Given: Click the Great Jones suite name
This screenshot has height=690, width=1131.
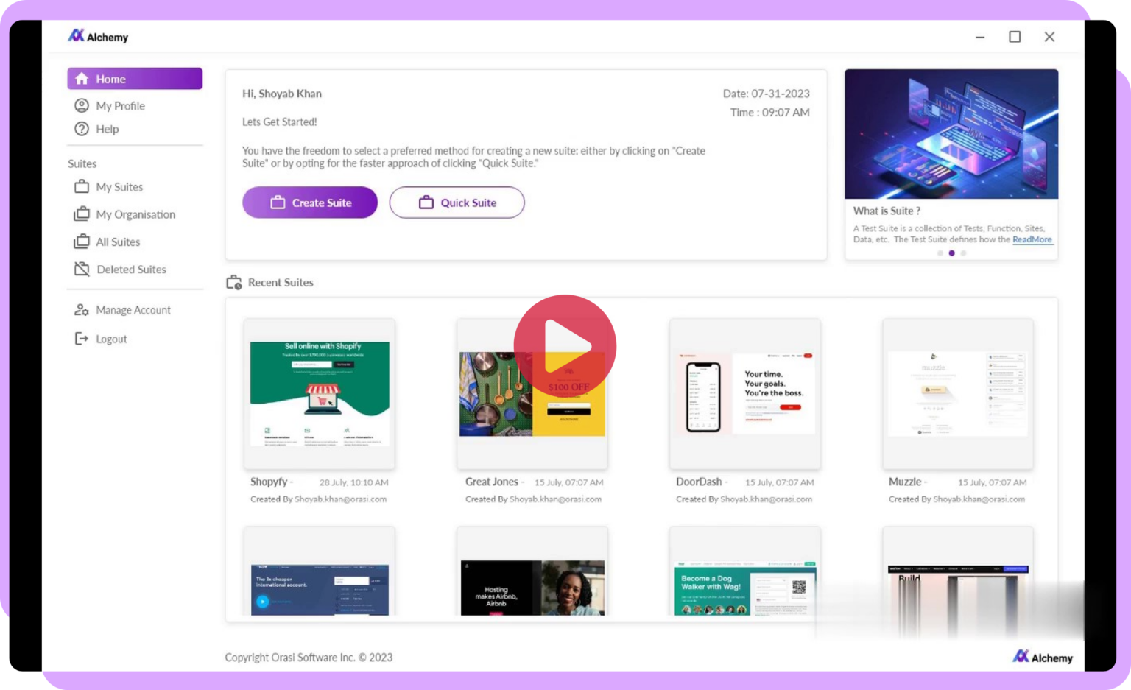Looking at the screenshot, I should point(492,482).
